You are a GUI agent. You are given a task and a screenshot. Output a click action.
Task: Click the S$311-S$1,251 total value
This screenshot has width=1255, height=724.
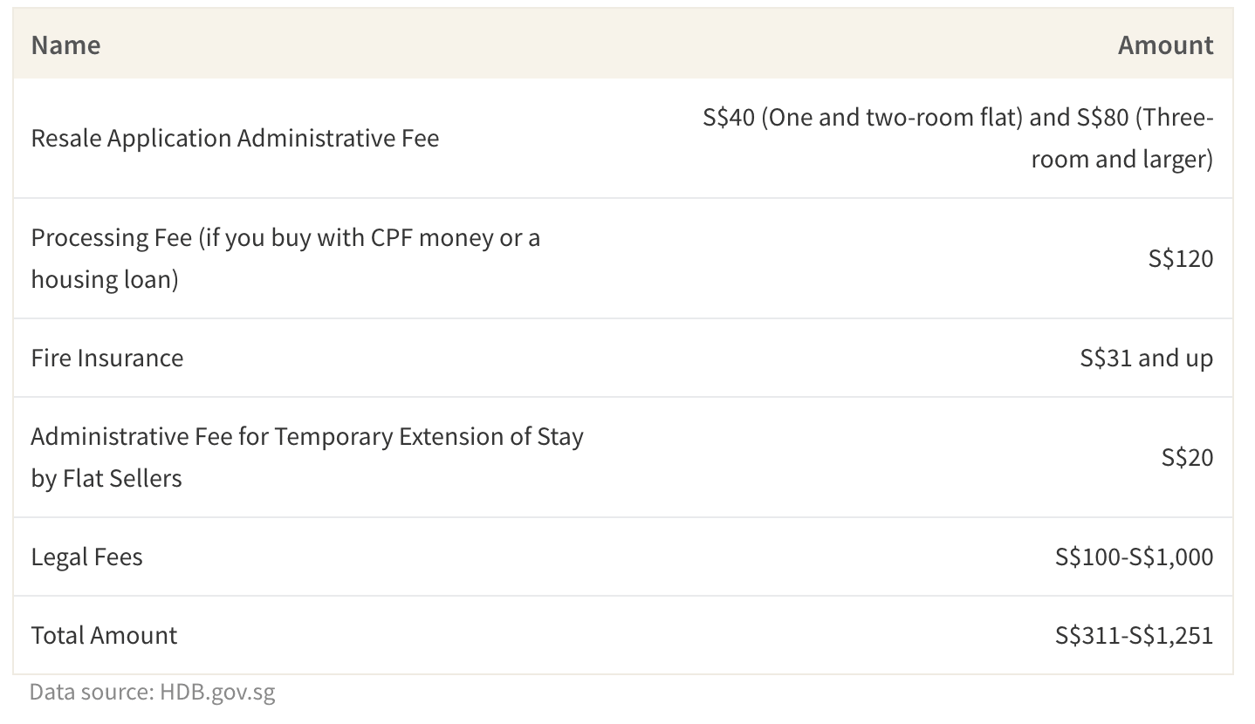[x=1134, y=635]
